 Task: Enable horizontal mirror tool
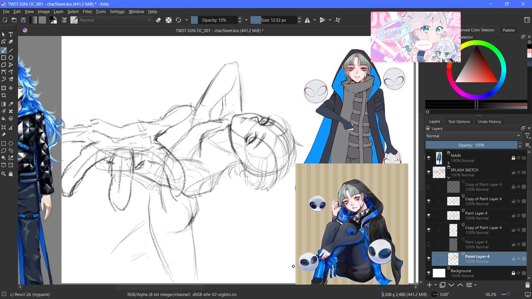(x=307, y=20)
